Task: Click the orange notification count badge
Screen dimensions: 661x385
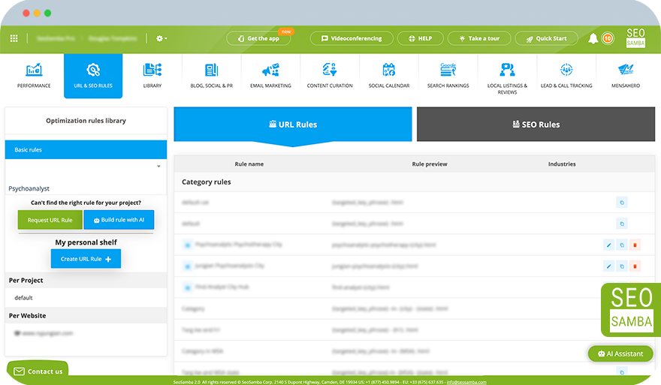Action: [x=608, y=38]
